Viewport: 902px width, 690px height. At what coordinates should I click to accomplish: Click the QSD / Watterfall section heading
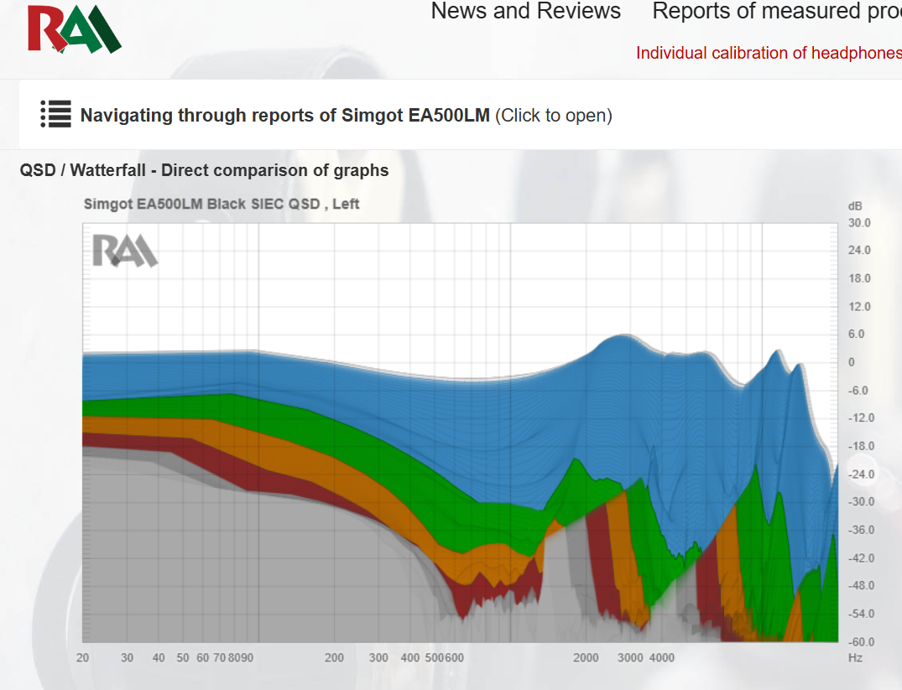(204, 170)
